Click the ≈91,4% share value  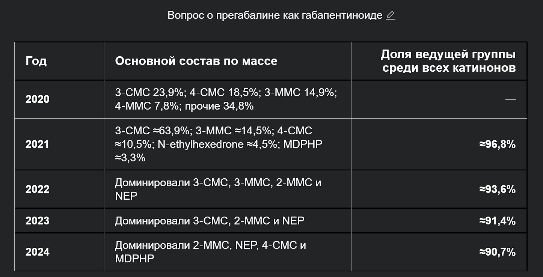pyautogui.click(x=497, y=221)
